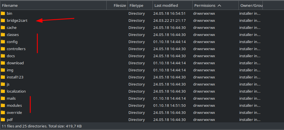Sort by Permissions column arrow
This screenshot has width=284, height=130.
220,5
